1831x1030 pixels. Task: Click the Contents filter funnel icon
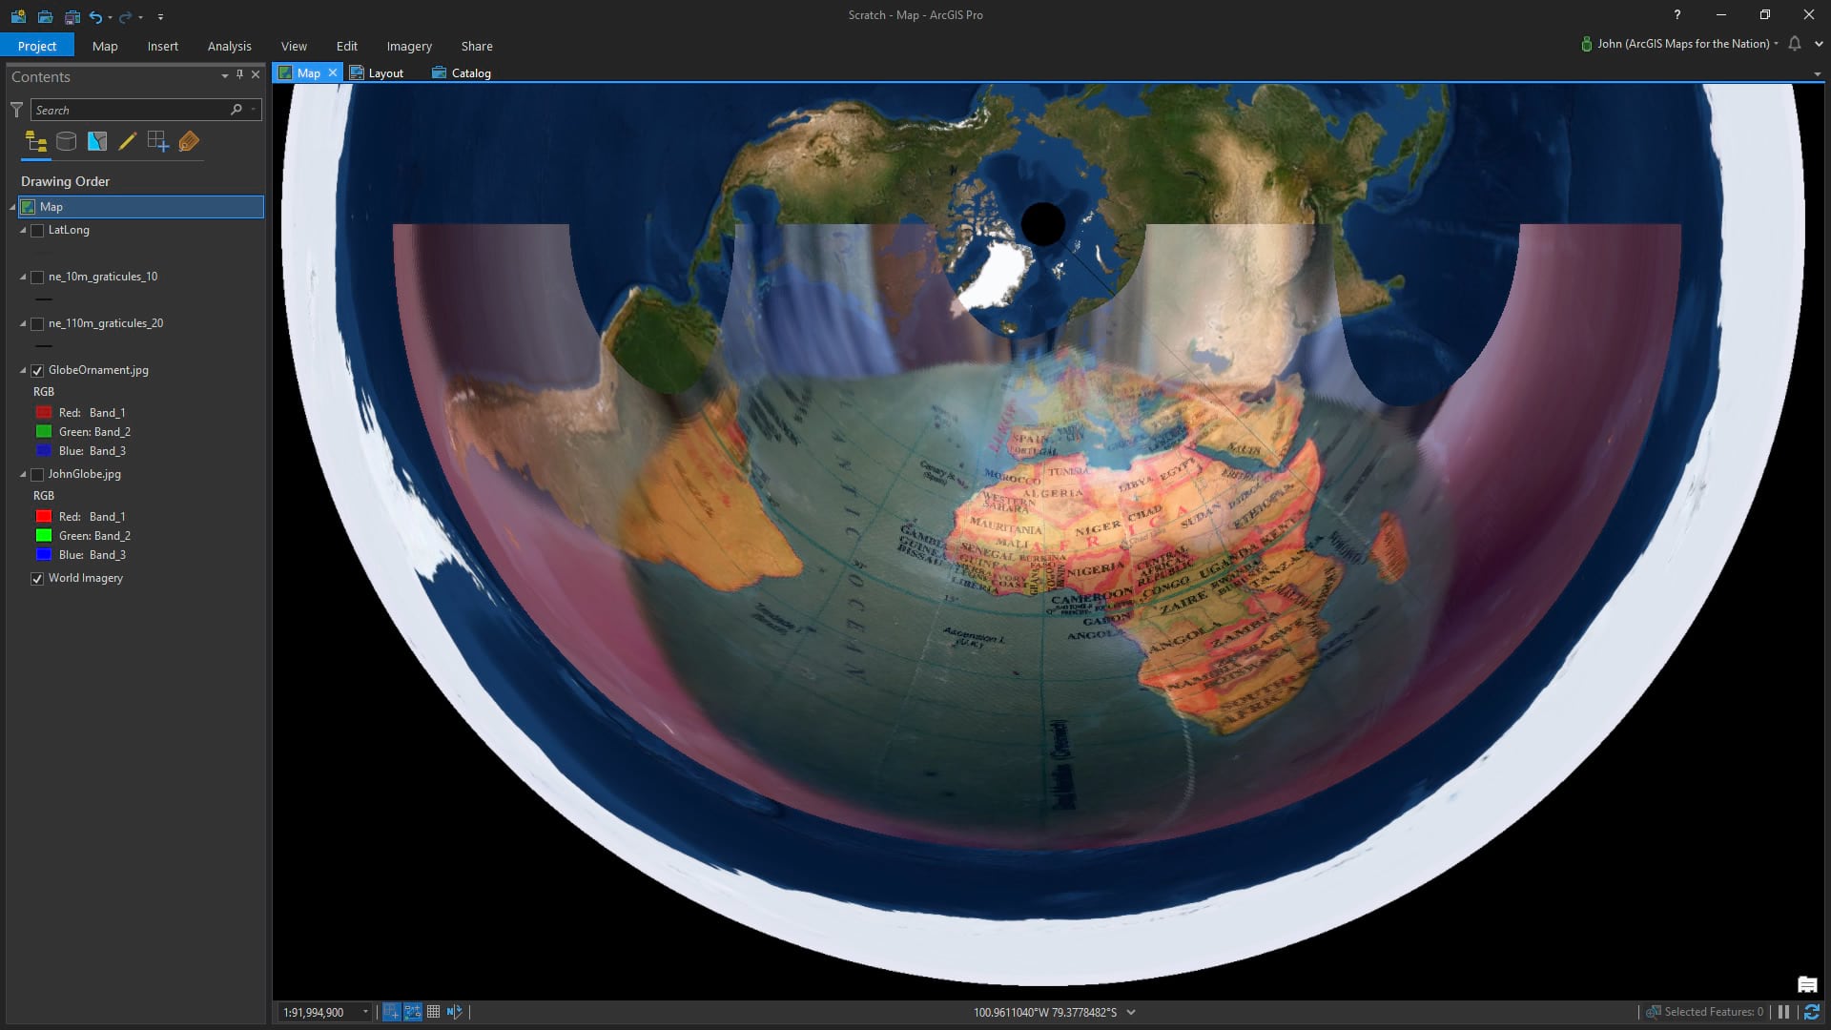16,111
